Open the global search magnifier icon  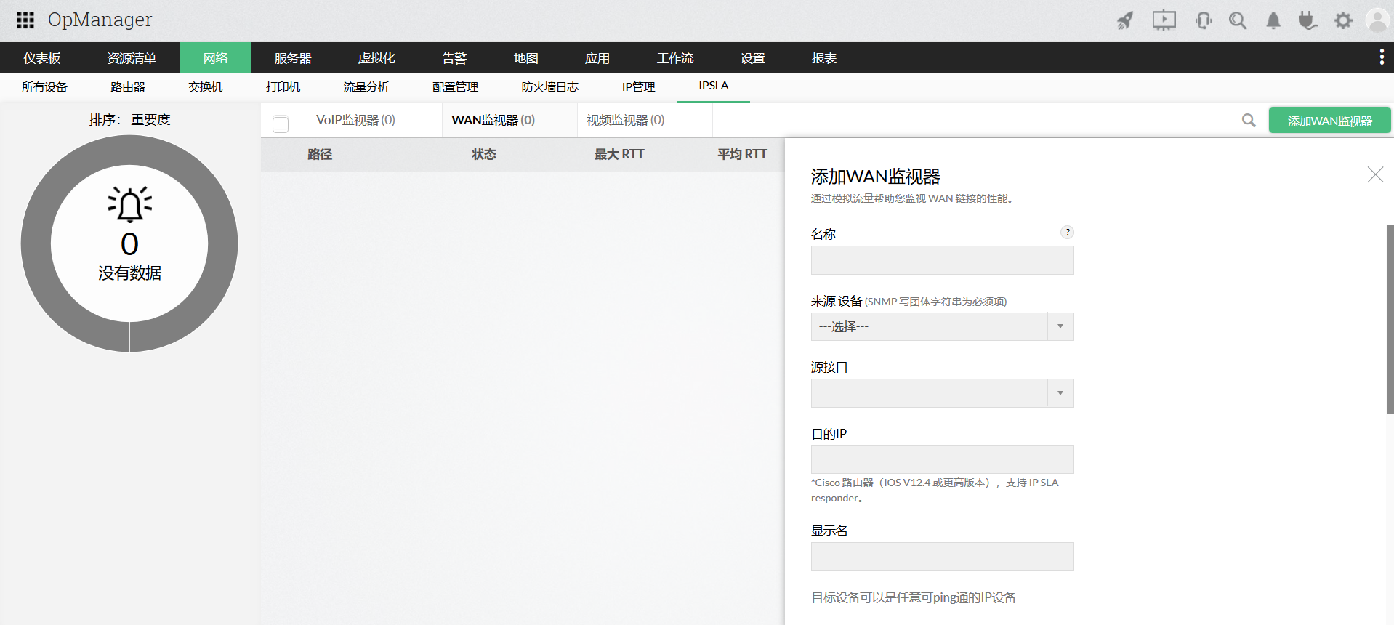(x=1238, y=20)
